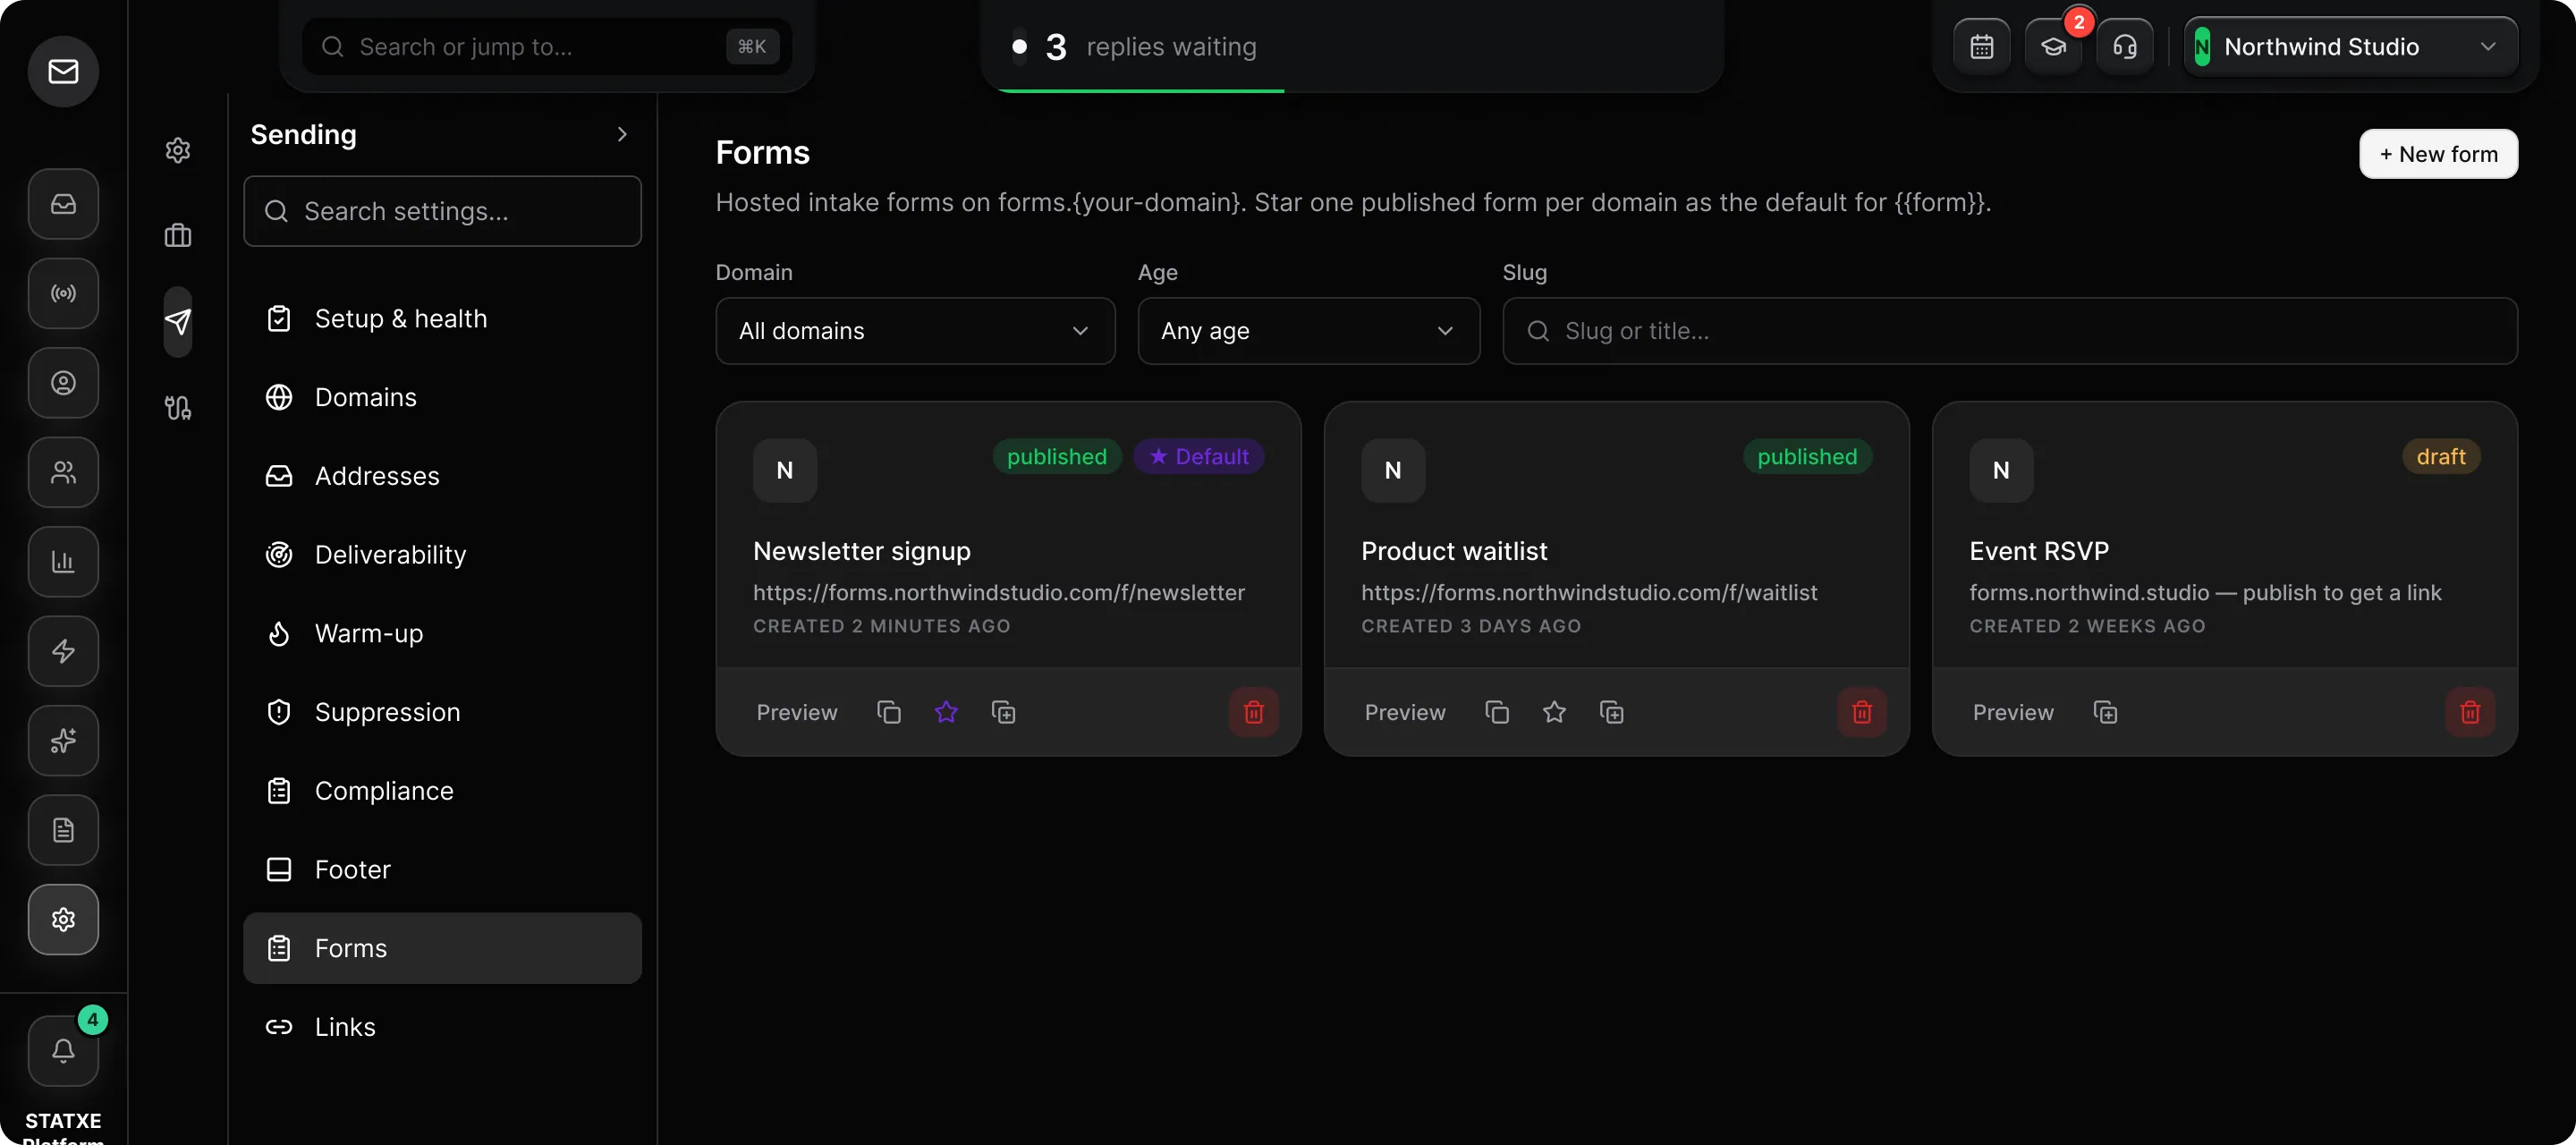Open Deliverability settings
The height and width of the screenshot is (1145, 2576).
pyautogui.click(x=442, y=555)
